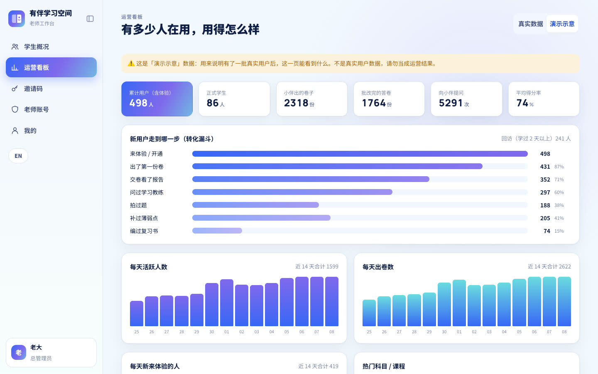Click the 补过薄弱点 funnel bar
This screenshot has width=598, height=374.
261,218
